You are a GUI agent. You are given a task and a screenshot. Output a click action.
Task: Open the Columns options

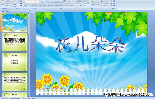coord(61,5)
